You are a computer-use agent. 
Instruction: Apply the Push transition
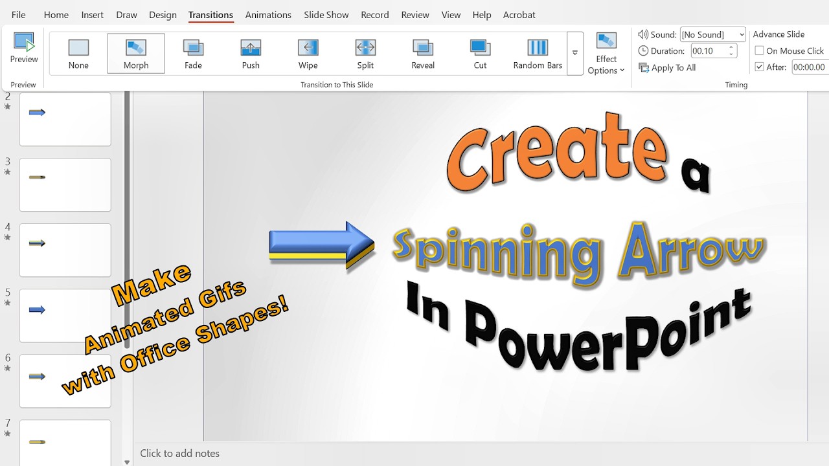[251, 54]
